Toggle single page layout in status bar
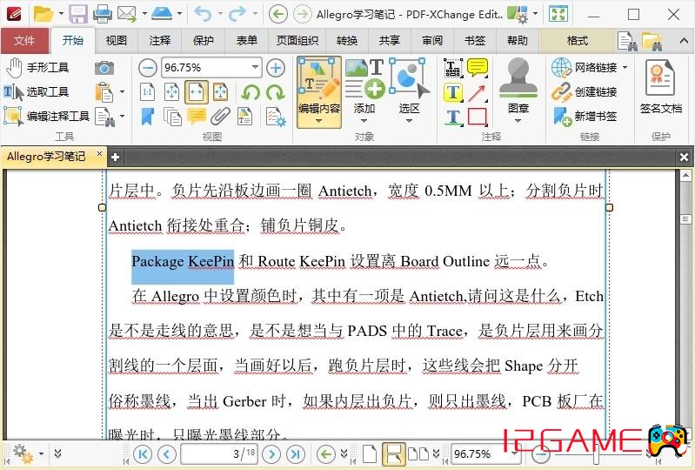Image resolution: width=695 pixels, height=470 pixels. 370,453
